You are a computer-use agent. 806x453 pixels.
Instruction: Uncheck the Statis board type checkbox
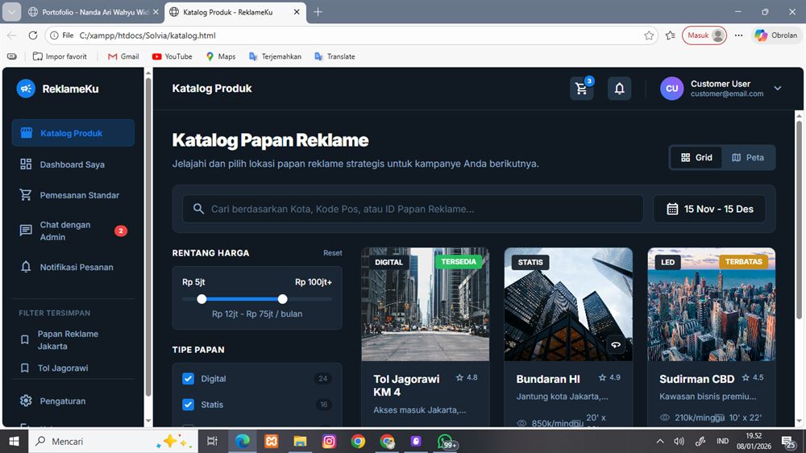(189, 405)
